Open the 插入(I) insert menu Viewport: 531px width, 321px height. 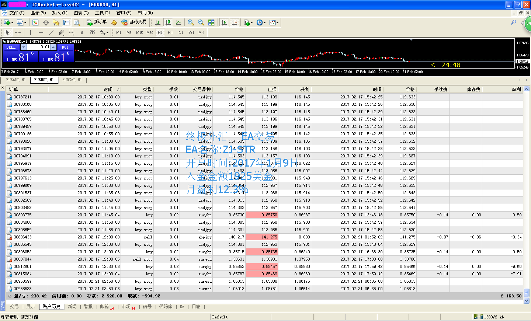60,13
